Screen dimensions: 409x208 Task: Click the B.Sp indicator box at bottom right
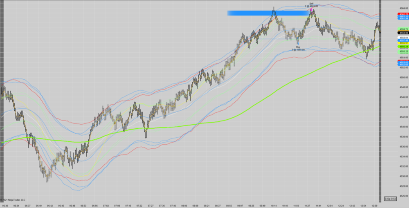coord(390,199)
